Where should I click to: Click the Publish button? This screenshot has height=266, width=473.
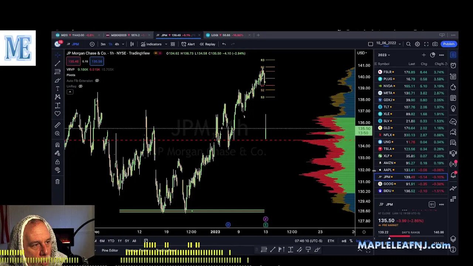pyautogui.click(x=449, y=44)
